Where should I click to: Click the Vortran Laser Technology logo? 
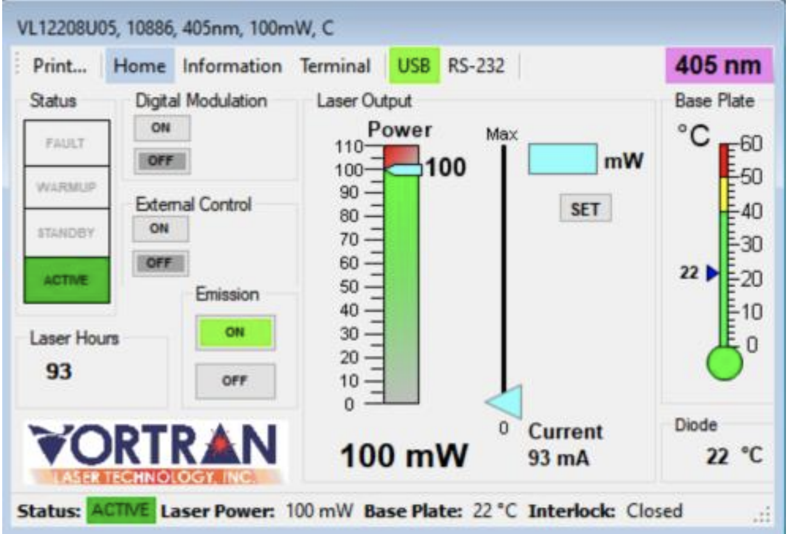click(156, 453)
